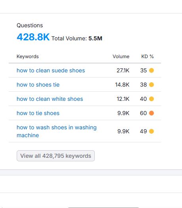Viewport: 182px width, 208px height.
Task: Click the 5.5M total volume figure
Action: pos(95,38)
